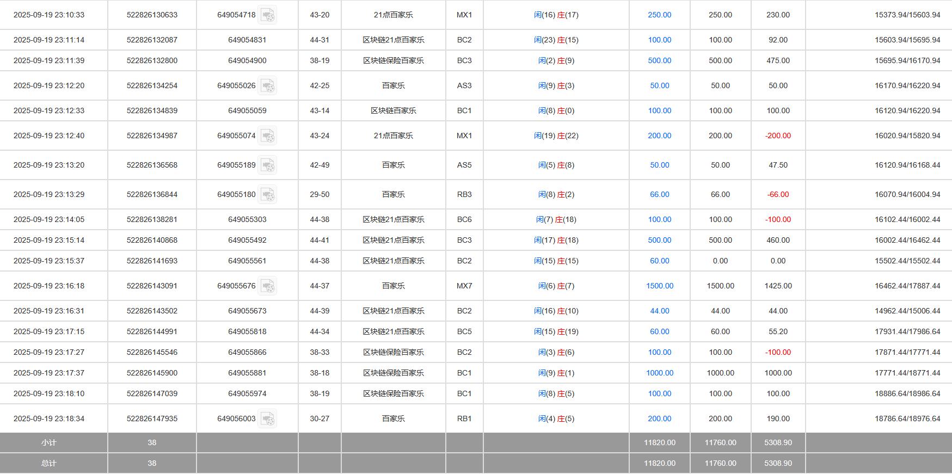This screenshot has height=474, width=952.
Task: Select position code 29-50
Action: click(320, 194)
